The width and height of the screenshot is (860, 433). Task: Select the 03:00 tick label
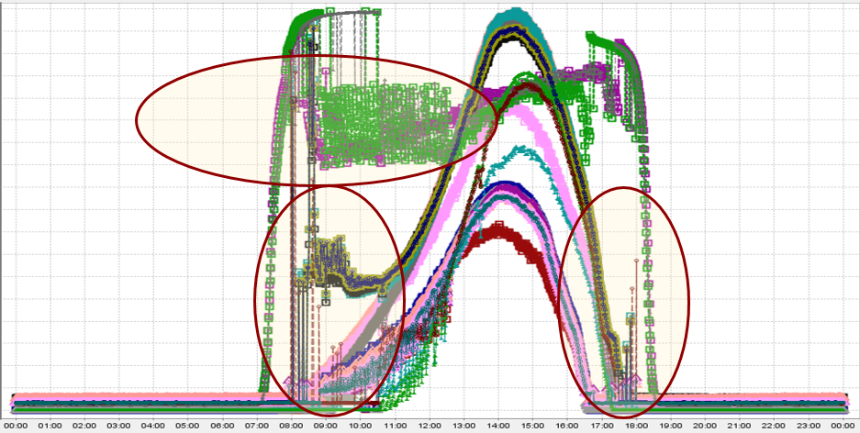click(x=119, y=426)
